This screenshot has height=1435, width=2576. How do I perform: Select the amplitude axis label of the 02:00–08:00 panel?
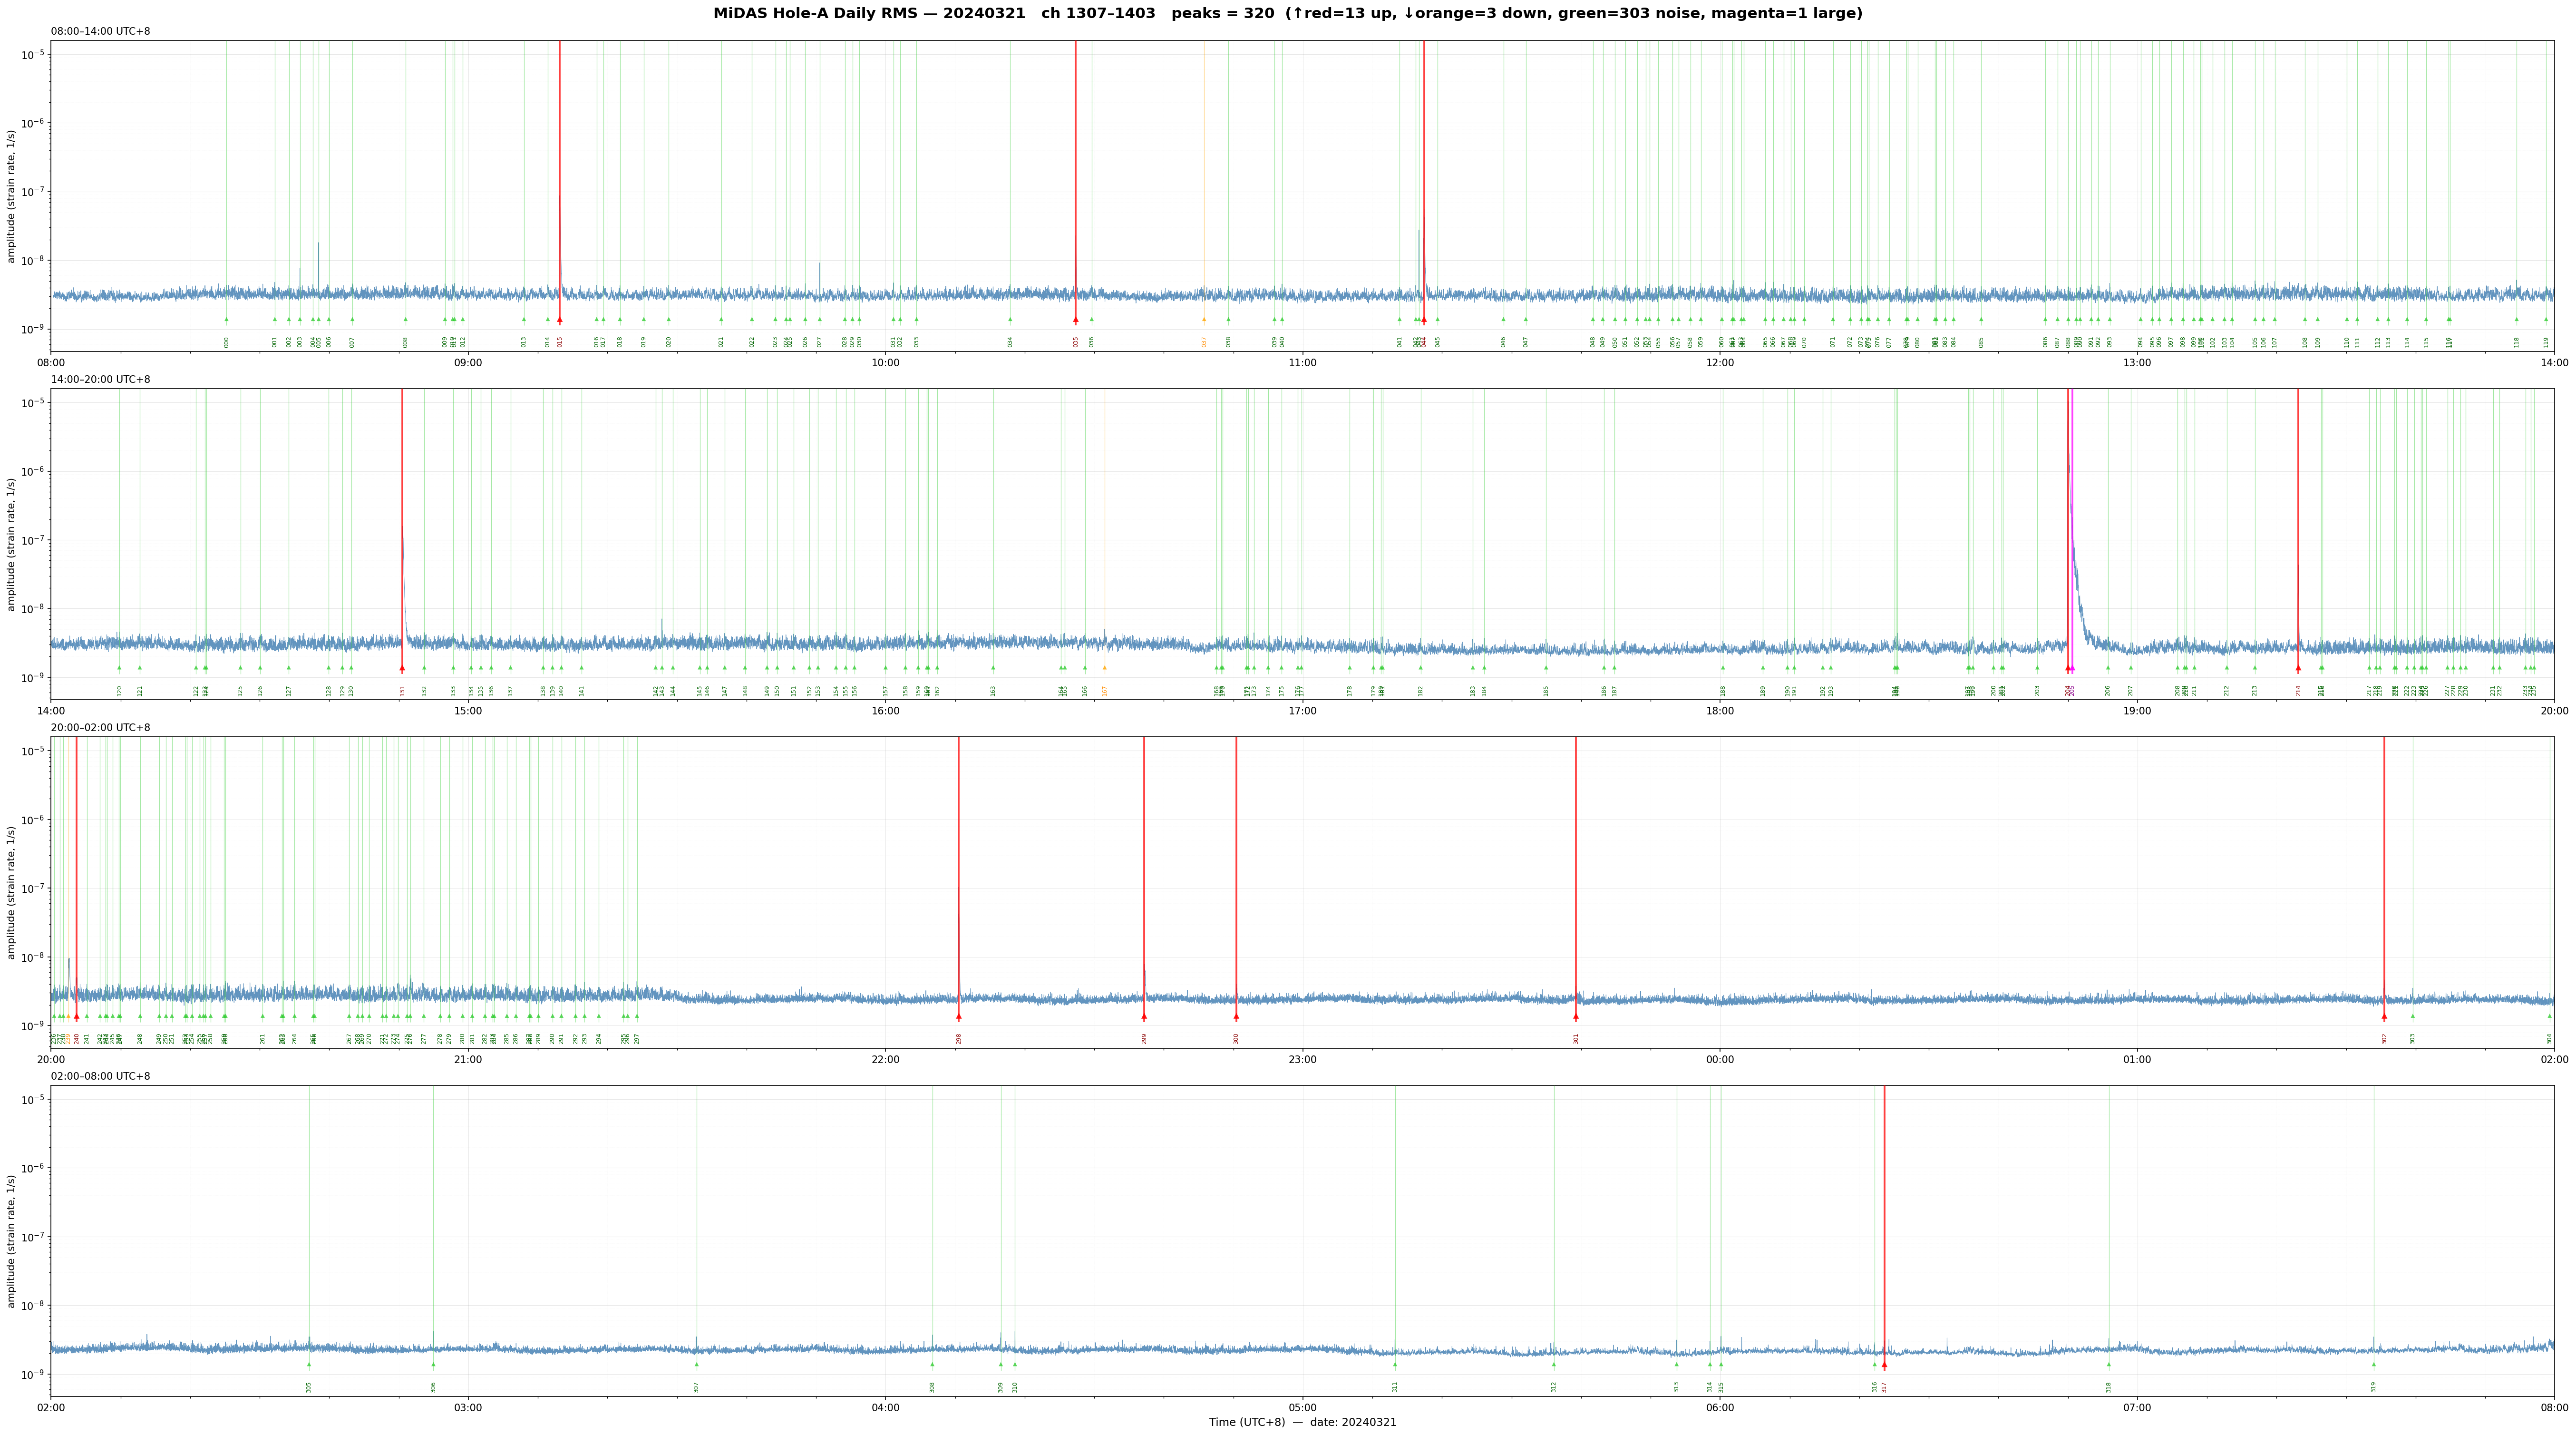12,1241
